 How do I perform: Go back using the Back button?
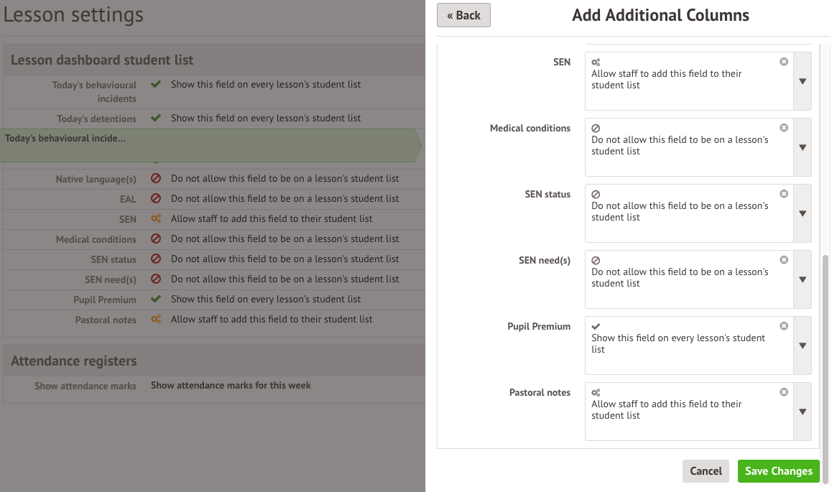[463, 16]
